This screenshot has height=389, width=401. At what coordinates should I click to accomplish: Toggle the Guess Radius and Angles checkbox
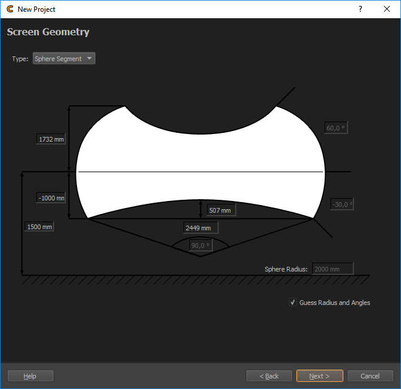293,303
